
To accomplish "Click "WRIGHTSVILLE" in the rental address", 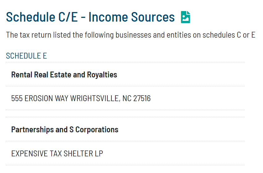I will click(x=94, y=99).
